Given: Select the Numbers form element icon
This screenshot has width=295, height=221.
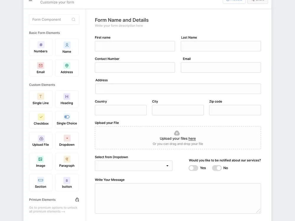Looking at the screenshot, I should point(41,45).
